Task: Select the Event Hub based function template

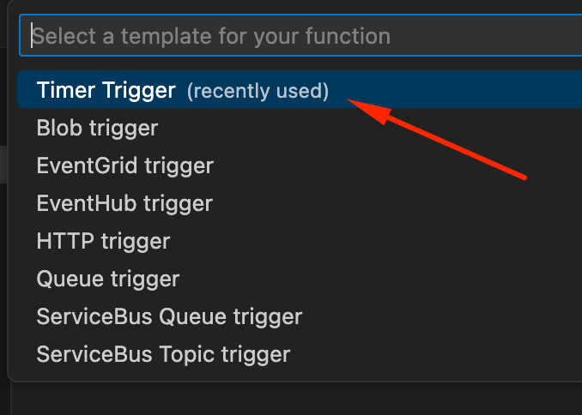Action: coord(300,203)
